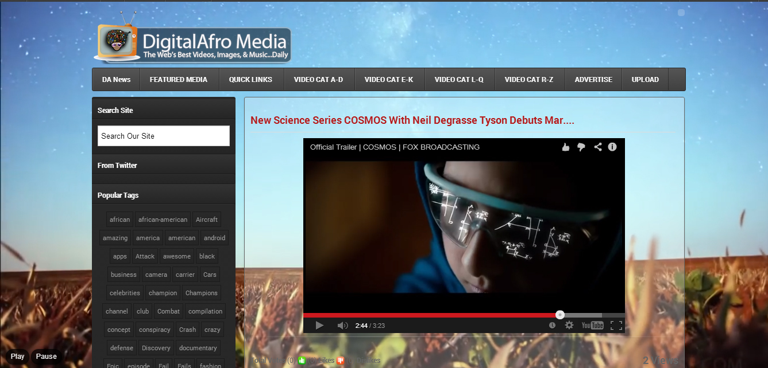The image size is (768, 368).
Task: Show video info with the i icon
Action: [x=612, y=147]
